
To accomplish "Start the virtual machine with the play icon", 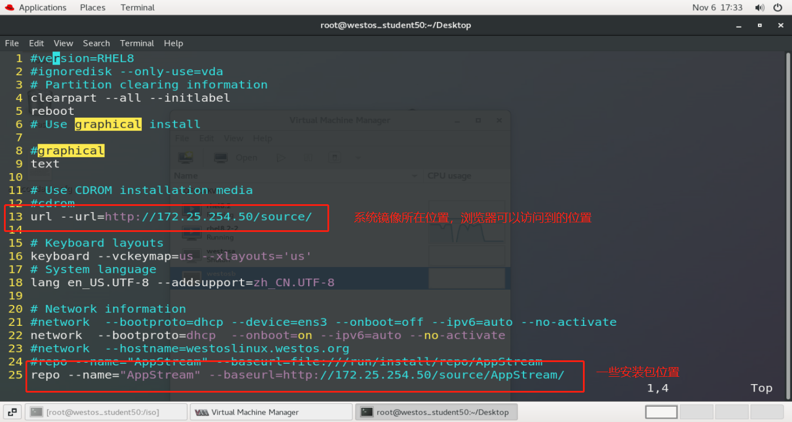I will [282, 157].
